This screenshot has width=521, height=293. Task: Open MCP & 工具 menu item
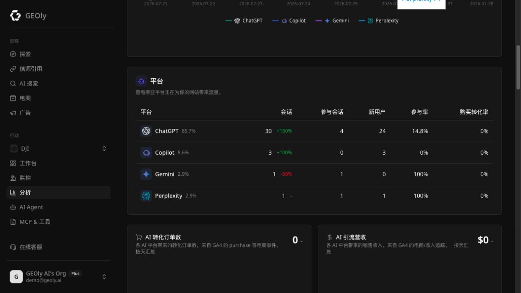[x=58, y=222]
